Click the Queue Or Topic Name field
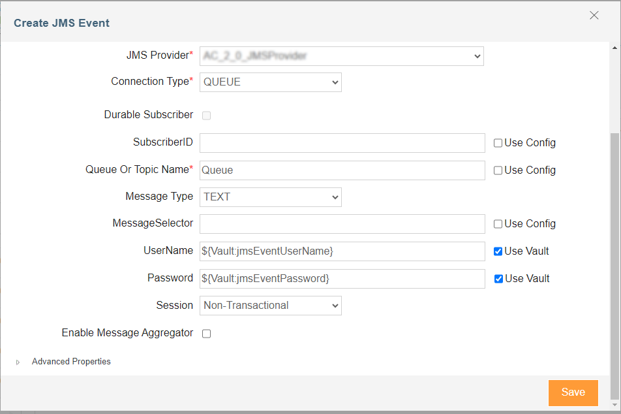The image size is (621, 414). pos(342,170)
